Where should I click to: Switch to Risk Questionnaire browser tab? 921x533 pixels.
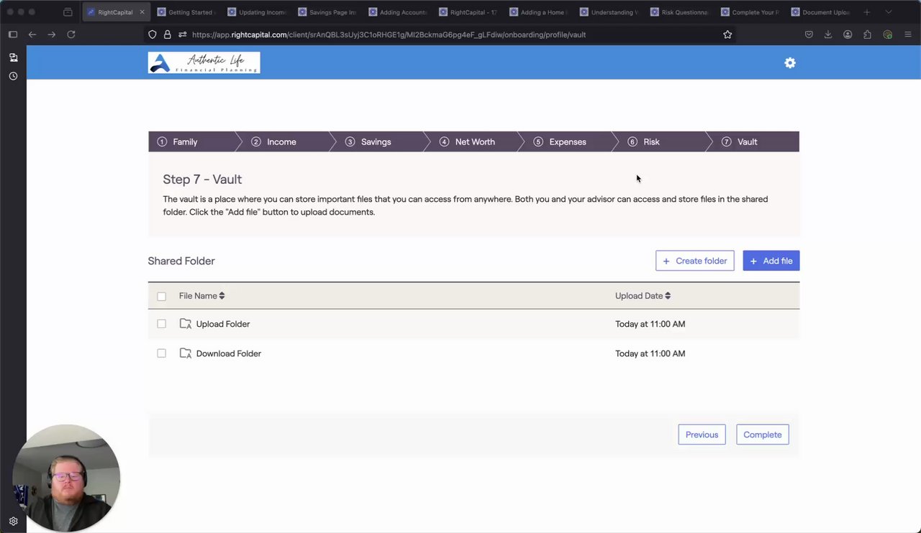click(679, 12)
